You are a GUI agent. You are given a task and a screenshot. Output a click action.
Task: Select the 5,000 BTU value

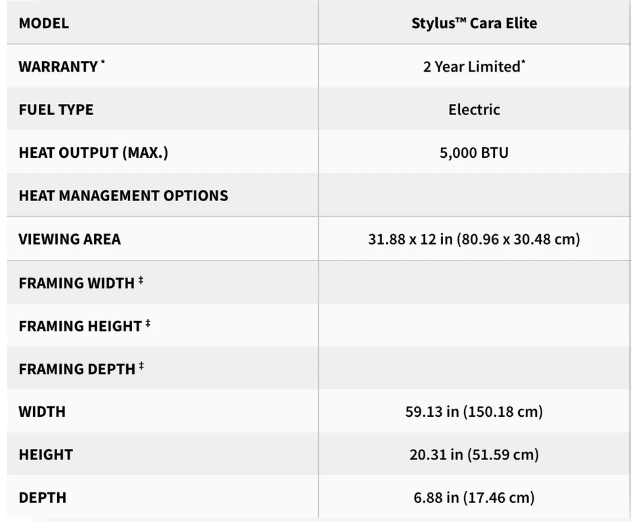474,153
